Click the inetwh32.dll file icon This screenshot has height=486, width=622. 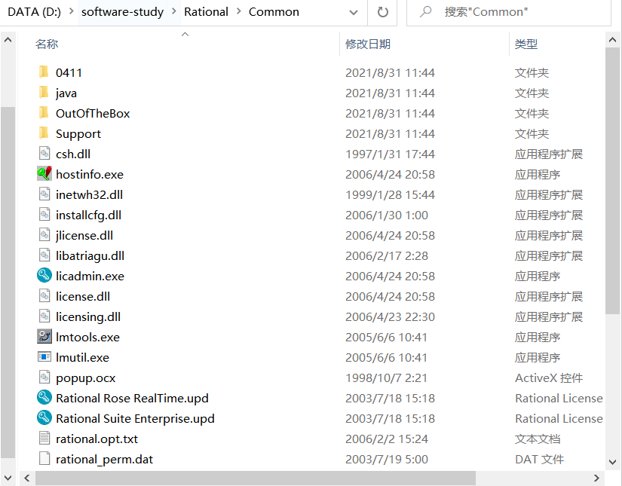pos(44,194)
